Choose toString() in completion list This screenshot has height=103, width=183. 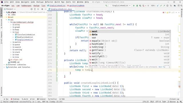pyautogui.click(x=129, y=47)
